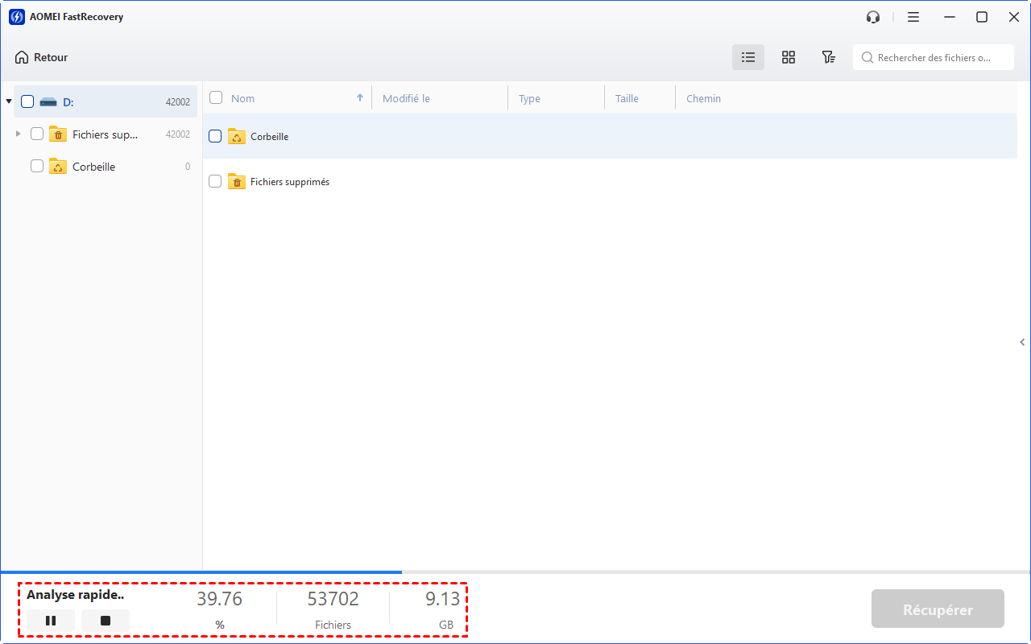Click the Corbeille folder icon in file list

[x=237, y=137]
